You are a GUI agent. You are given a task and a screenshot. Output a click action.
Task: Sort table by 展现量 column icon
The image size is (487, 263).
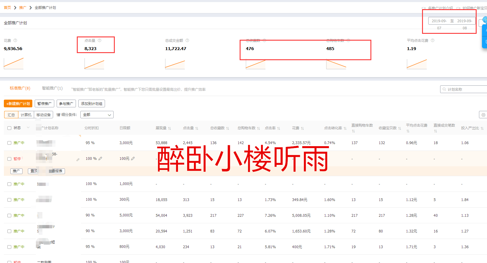(170, 128)
